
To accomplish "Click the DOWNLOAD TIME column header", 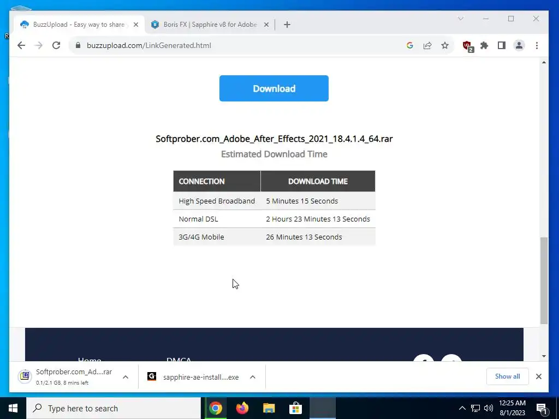I will [x=318, y=181].
